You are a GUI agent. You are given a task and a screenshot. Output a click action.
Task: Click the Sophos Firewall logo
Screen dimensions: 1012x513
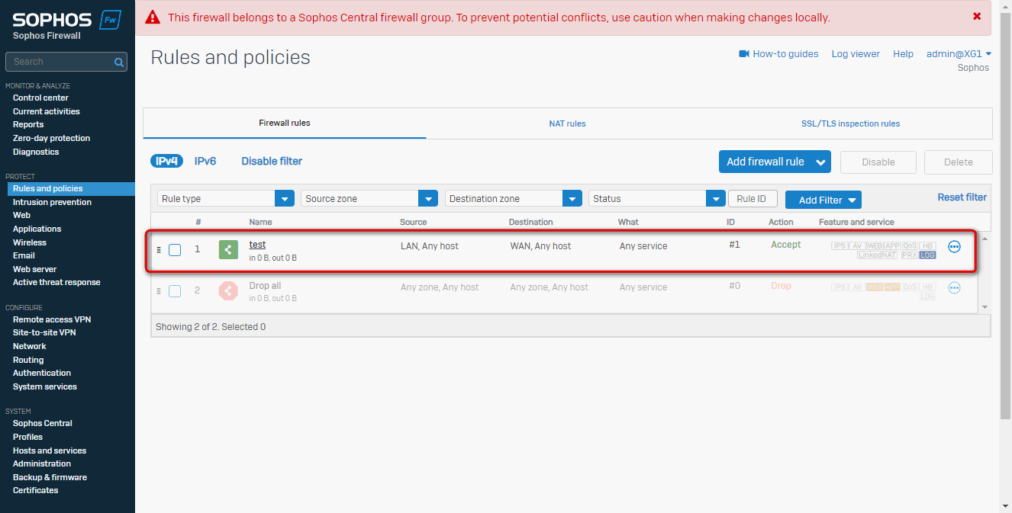[x=67, y=24]
